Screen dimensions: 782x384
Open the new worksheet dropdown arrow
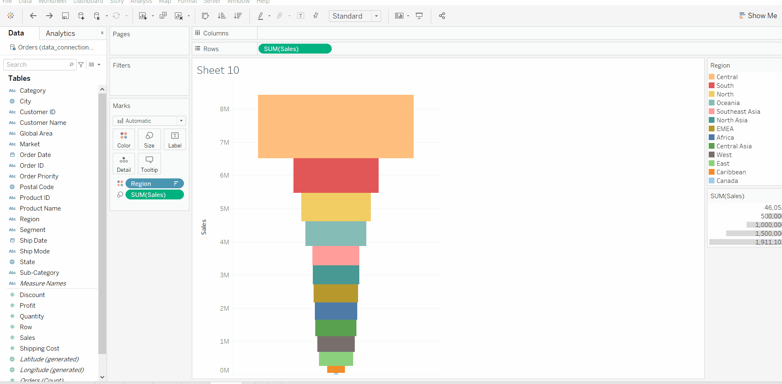(x=153, y=16)
